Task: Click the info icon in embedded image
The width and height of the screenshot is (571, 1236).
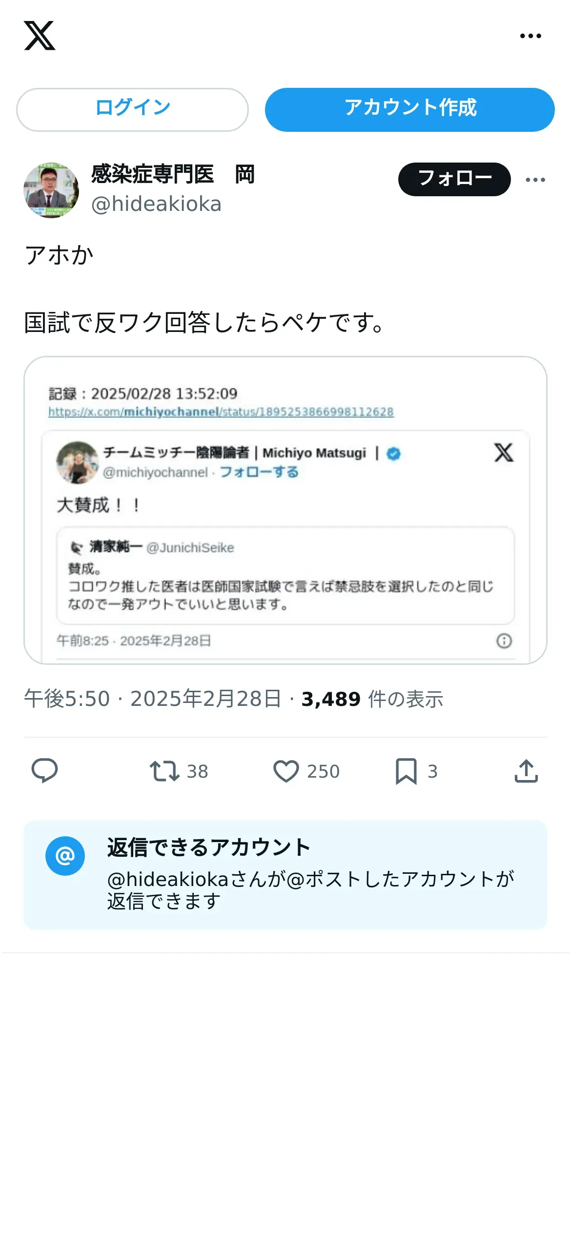Action: 504,640
